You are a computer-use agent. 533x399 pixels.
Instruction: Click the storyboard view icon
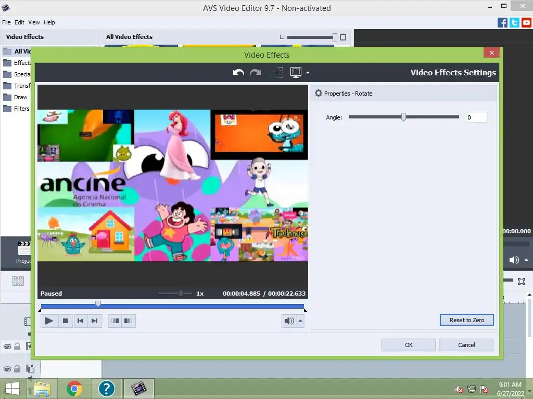click(18, 281)
